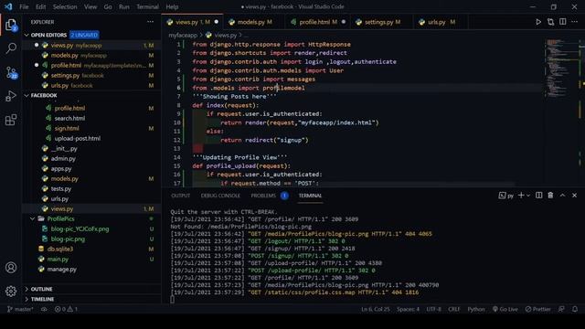Click Go Live in status bar
This screenshot has width=585, height=329.
point(505,309)
